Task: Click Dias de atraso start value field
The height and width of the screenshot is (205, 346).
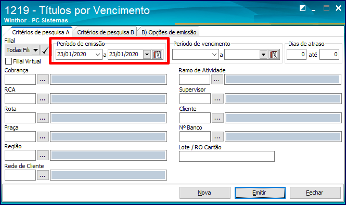Action: [x=297, y=54]
